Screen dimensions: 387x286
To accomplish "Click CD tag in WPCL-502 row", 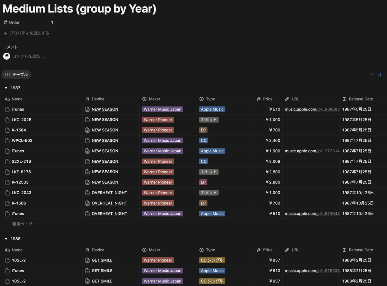I will coord(203,140).
